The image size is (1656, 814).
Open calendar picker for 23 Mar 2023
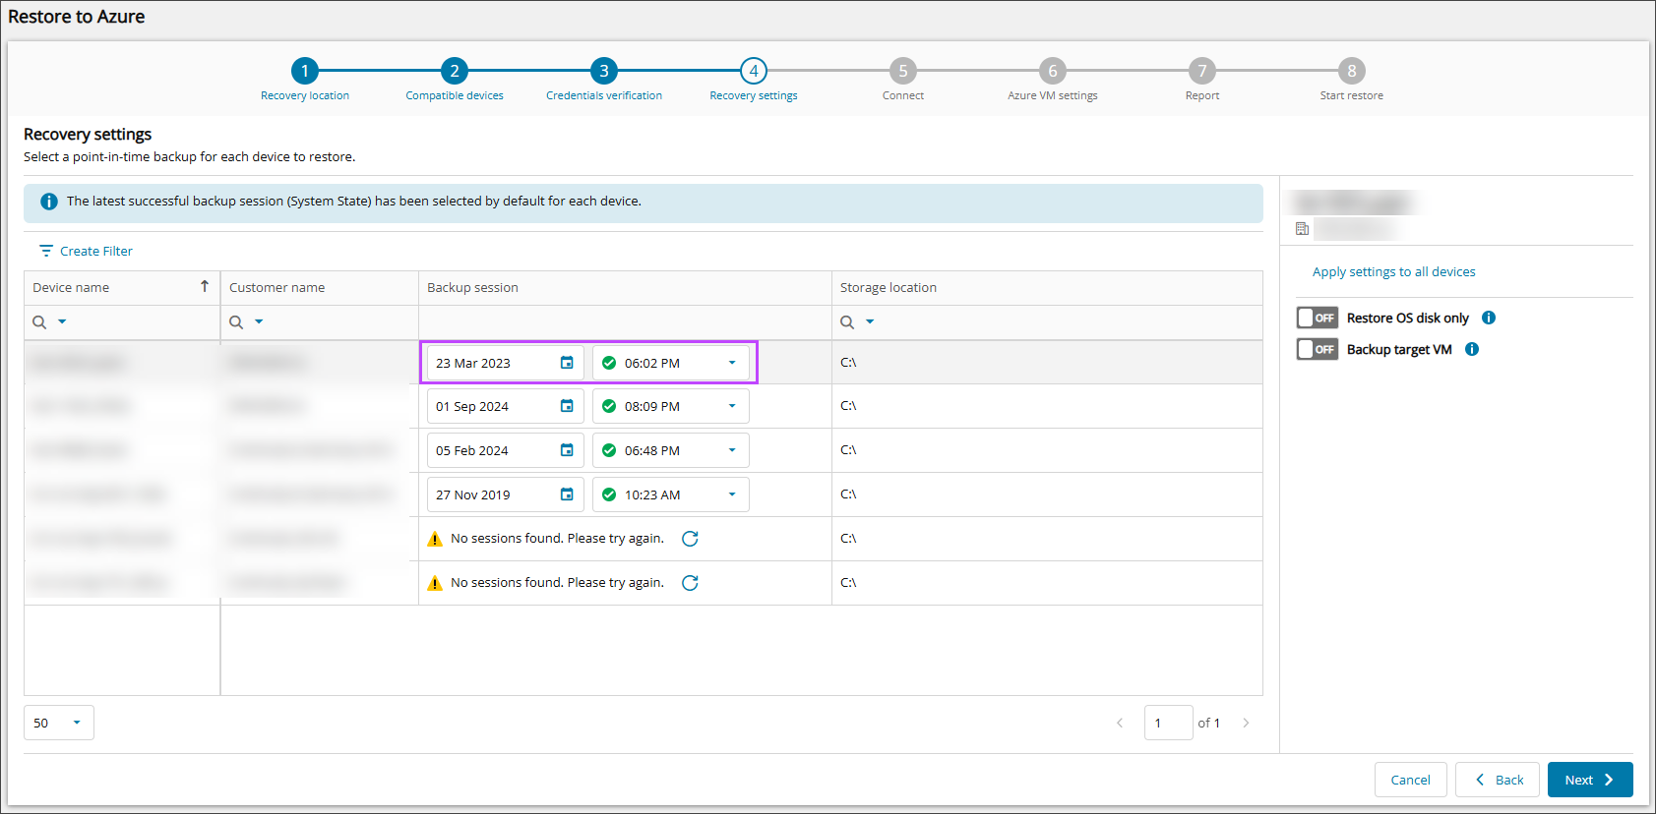(567, 363)
